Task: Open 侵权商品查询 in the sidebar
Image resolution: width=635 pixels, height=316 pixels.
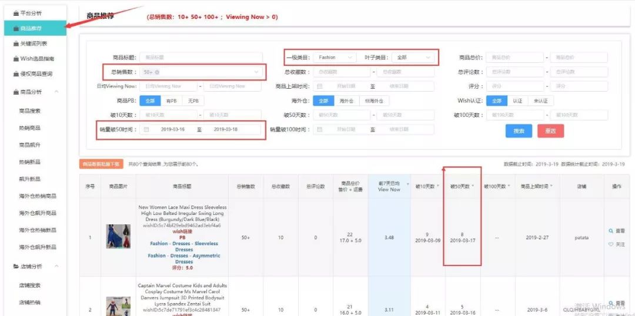Action: tap(36, 73)
